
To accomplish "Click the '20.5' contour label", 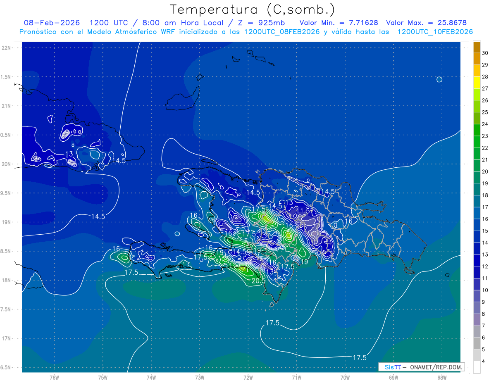I will tap(258, 281).
